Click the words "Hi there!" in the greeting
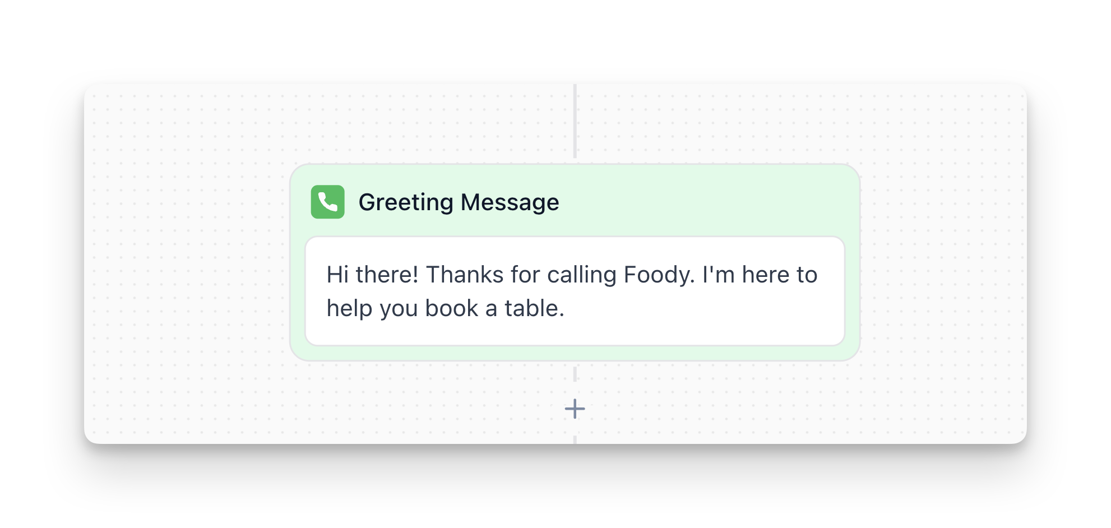 tap(372, 275)
